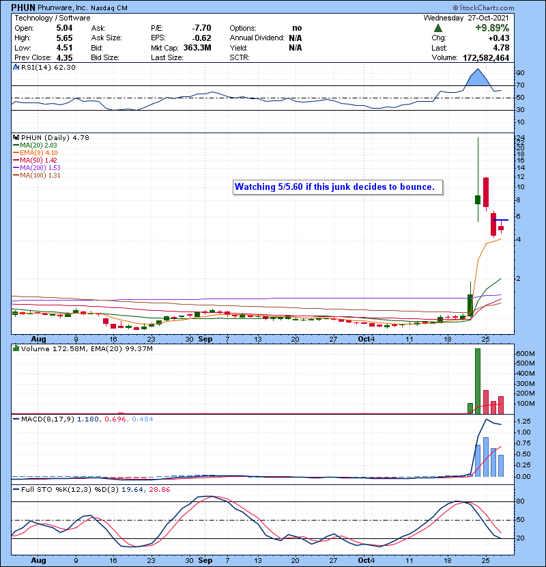Click the volume bars icon
The width and height of the screenshot is (546, 567).
pyautogui.click(x=16, y=348)
